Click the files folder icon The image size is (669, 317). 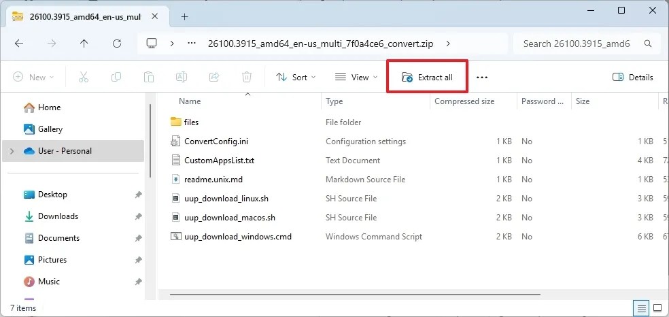click(176, 122)
